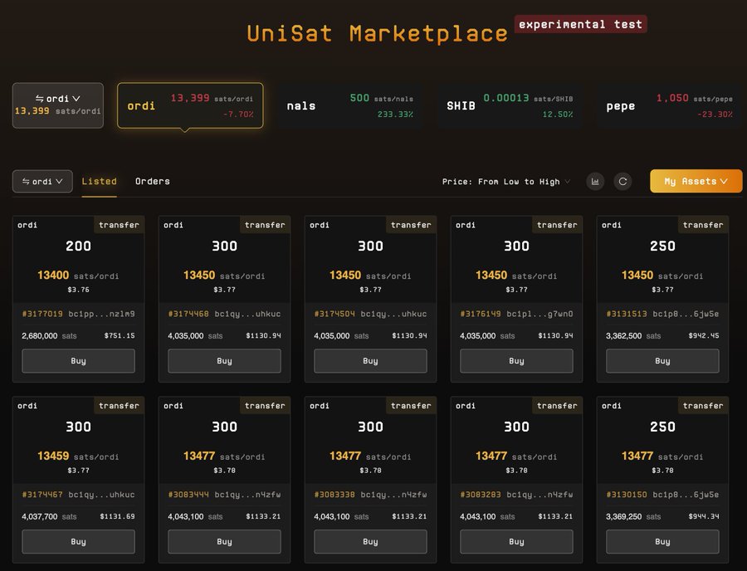Viewport: 747px width, 571px height.
Task: Click inscription number #3174467
Action: pos(42,495)
